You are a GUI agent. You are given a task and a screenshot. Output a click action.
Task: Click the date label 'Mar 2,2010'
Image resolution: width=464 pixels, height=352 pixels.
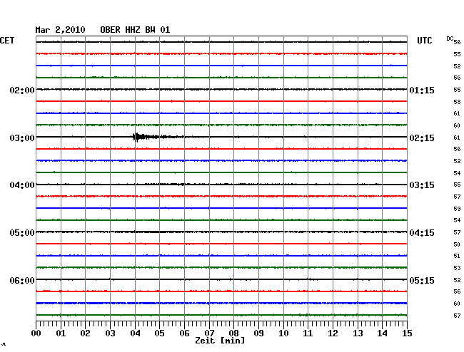tap(60, 30)
